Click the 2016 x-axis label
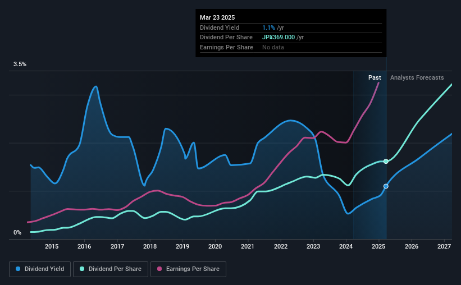This screenshot has height=285, width=461. pos(84,246)
